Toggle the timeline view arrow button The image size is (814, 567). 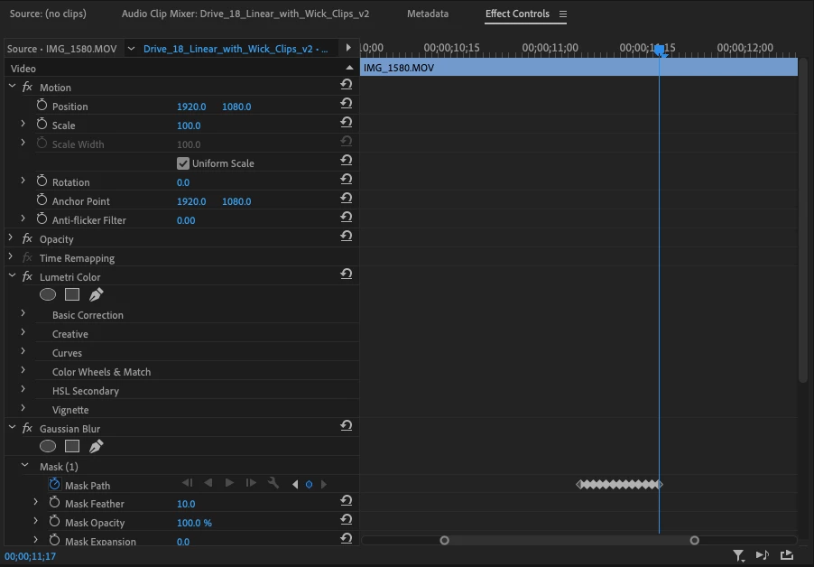click(x=348, y=48)
